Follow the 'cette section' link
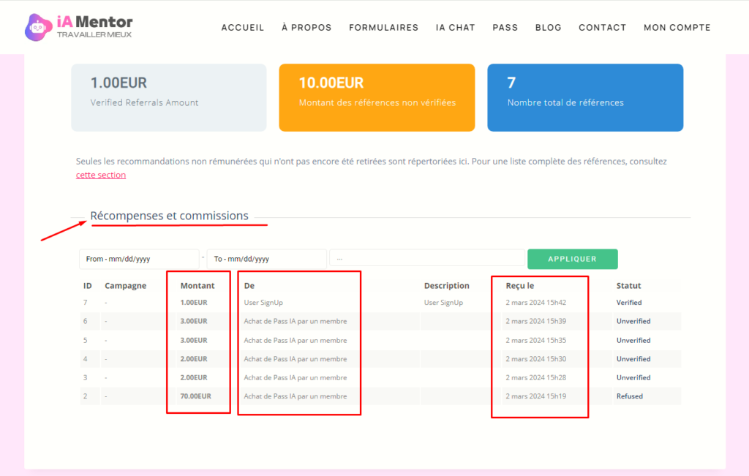The image size is (749, 476). tap(101, 175)
